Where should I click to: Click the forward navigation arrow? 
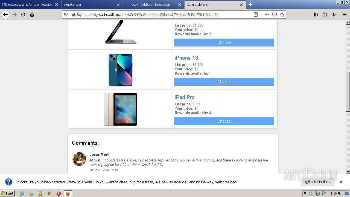14,15
